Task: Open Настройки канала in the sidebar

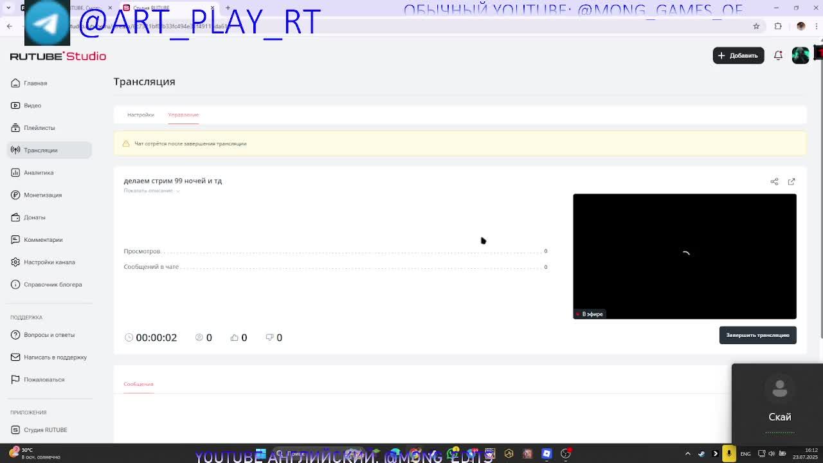Action: [x=50, y=262]
